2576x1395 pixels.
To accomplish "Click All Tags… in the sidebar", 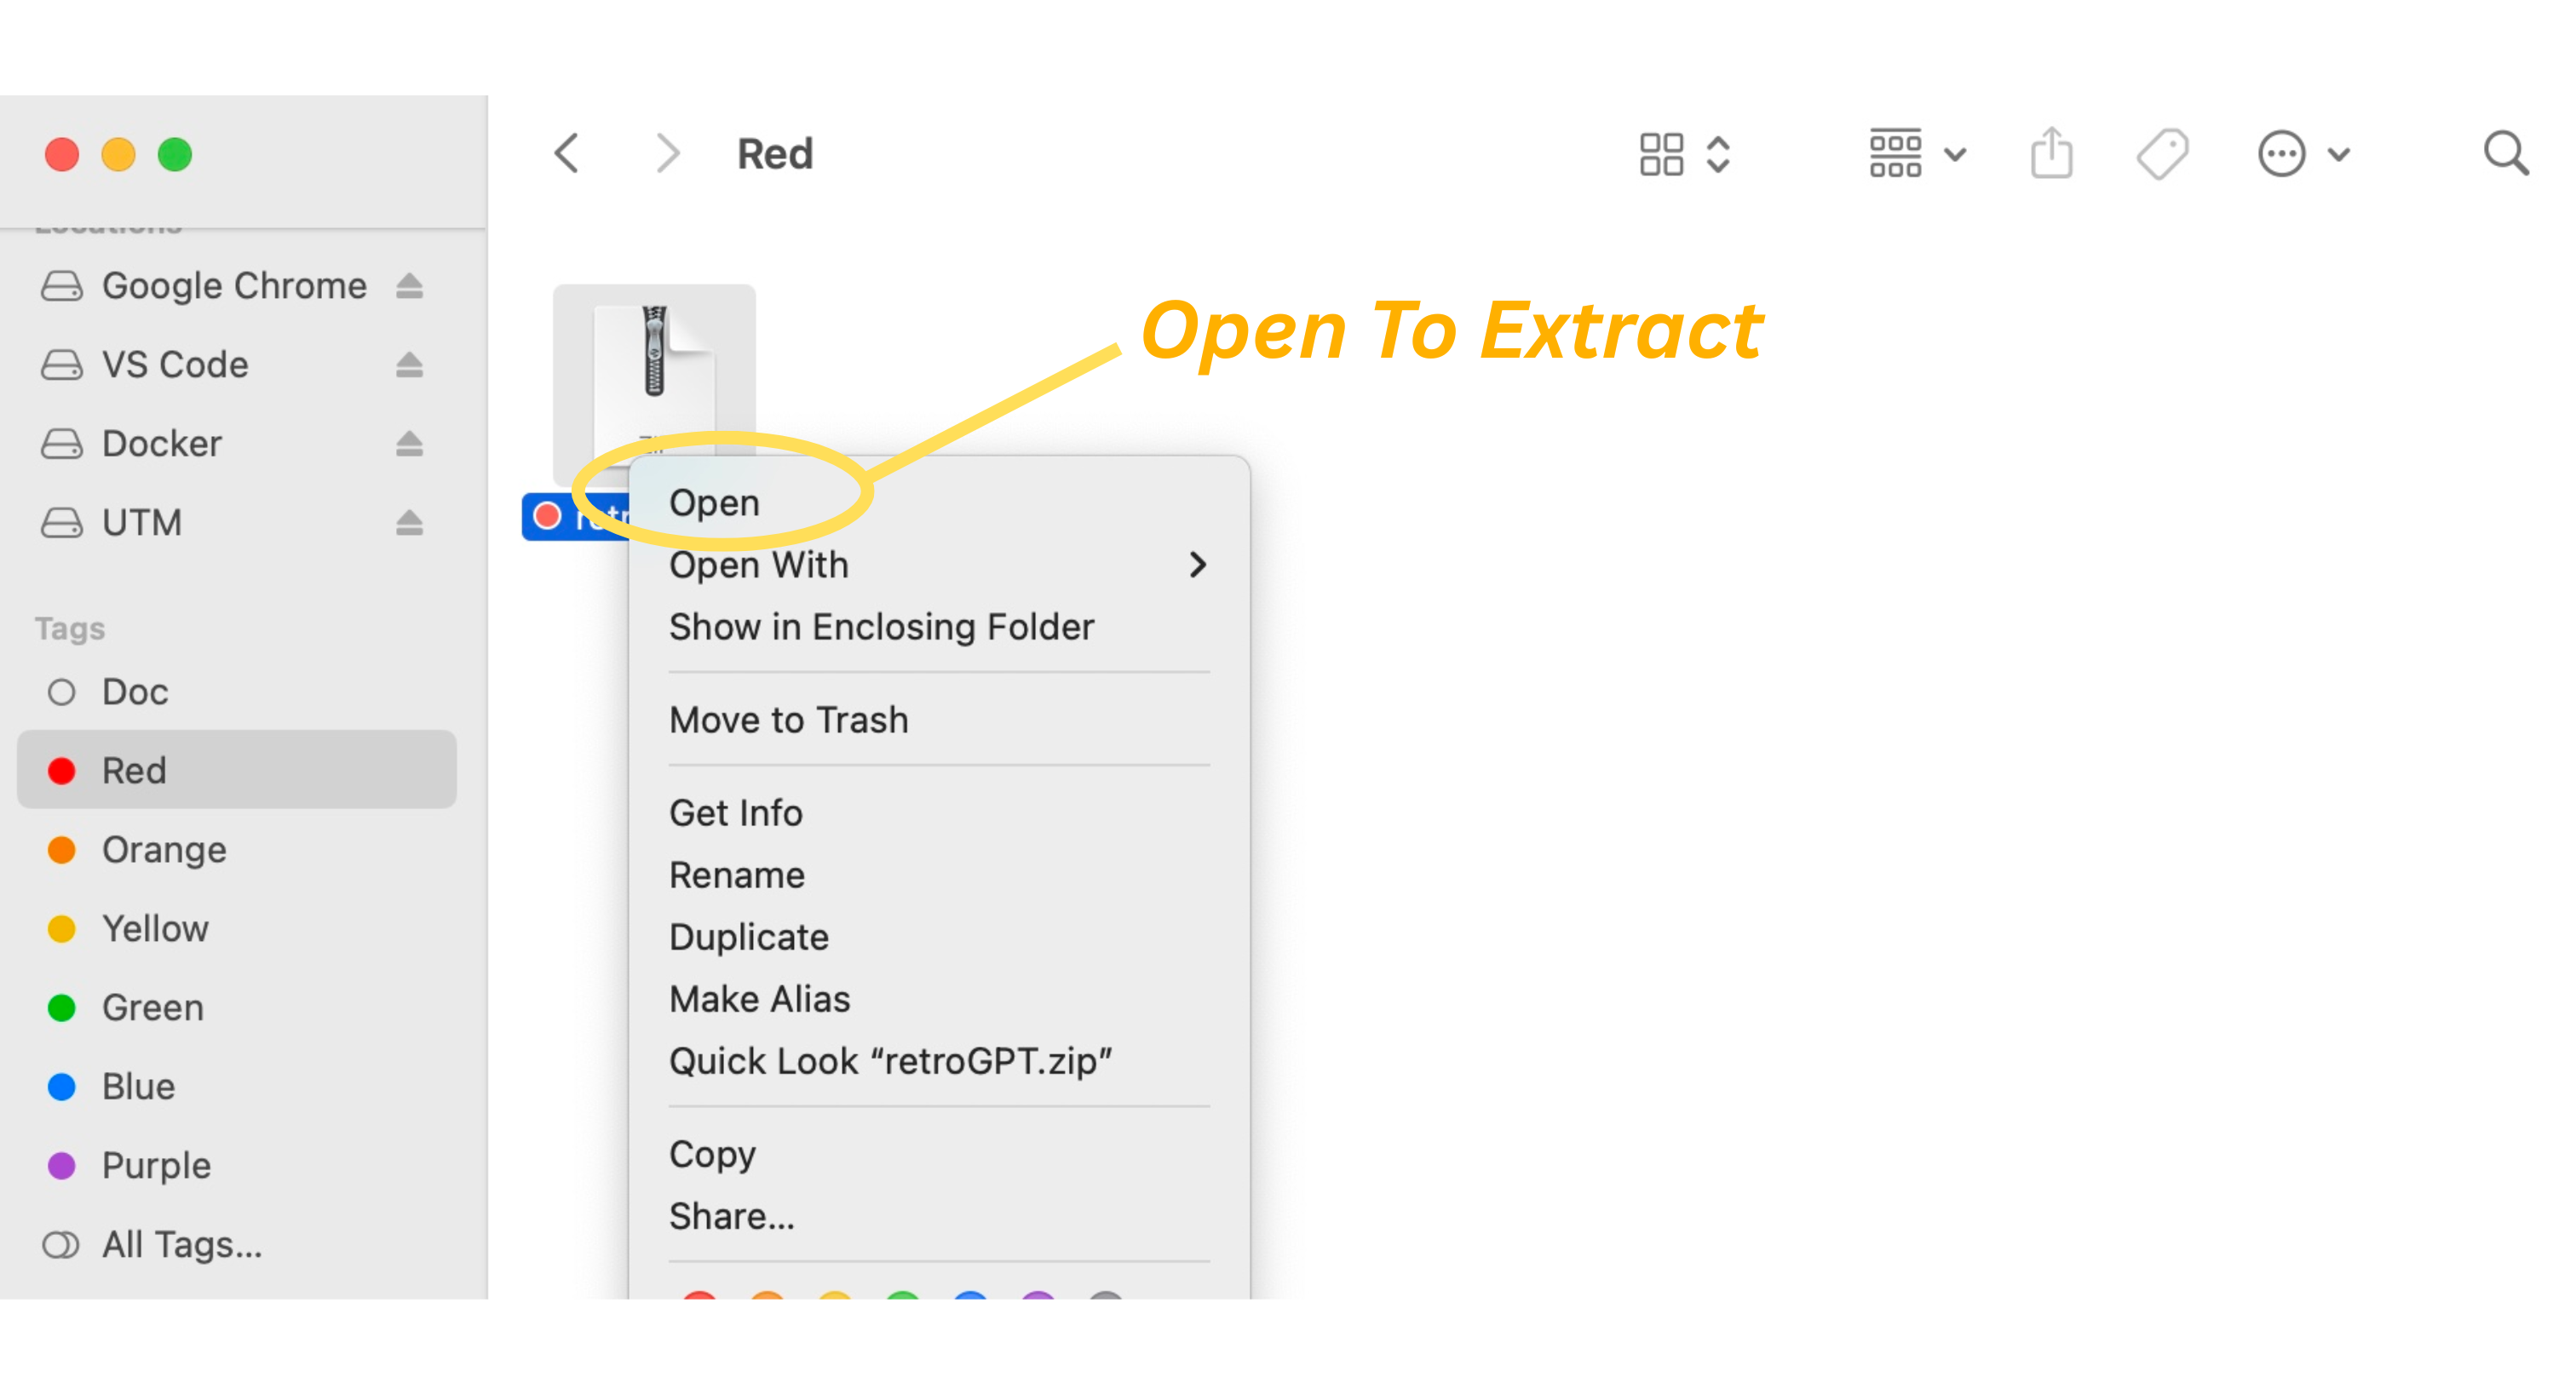I will pyautogui.click(x=181, y=1245).
